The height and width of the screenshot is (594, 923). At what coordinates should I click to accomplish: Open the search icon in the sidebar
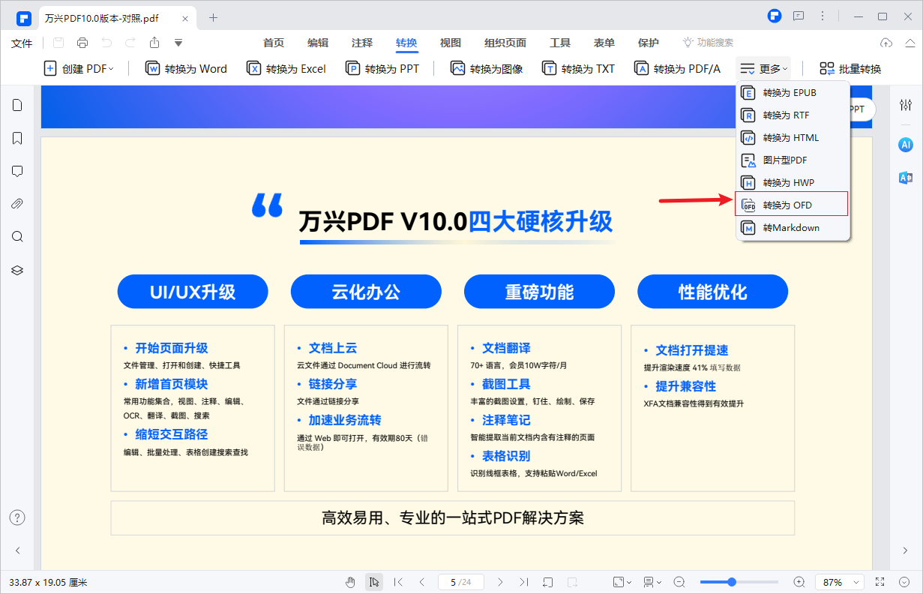[x=17, y=236]
